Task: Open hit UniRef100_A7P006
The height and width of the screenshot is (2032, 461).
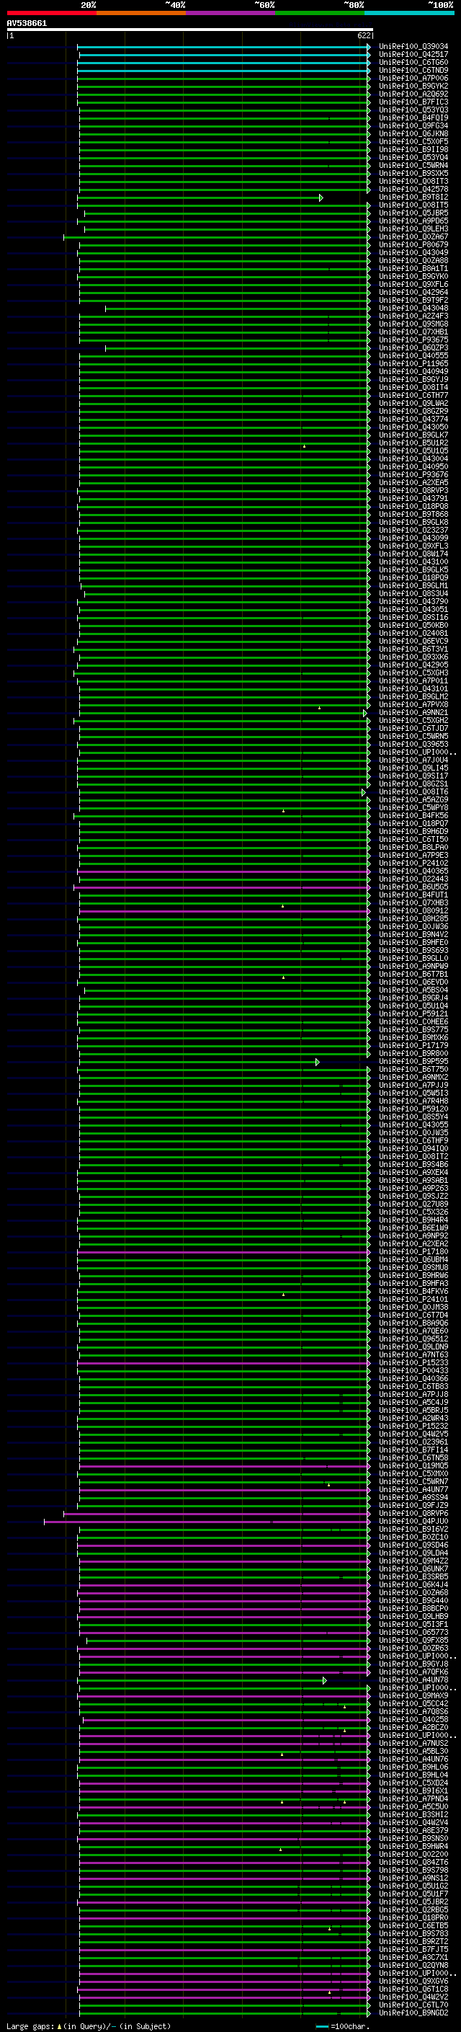Action: click(x=413, y=78)
